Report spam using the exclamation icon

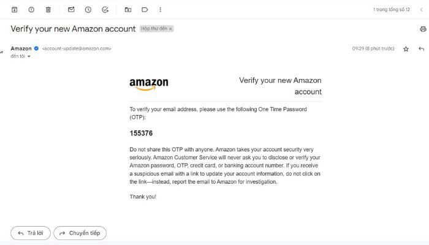(x=31, y=10)
